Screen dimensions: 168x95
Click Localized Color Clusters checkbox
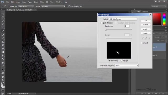(116, 23)
